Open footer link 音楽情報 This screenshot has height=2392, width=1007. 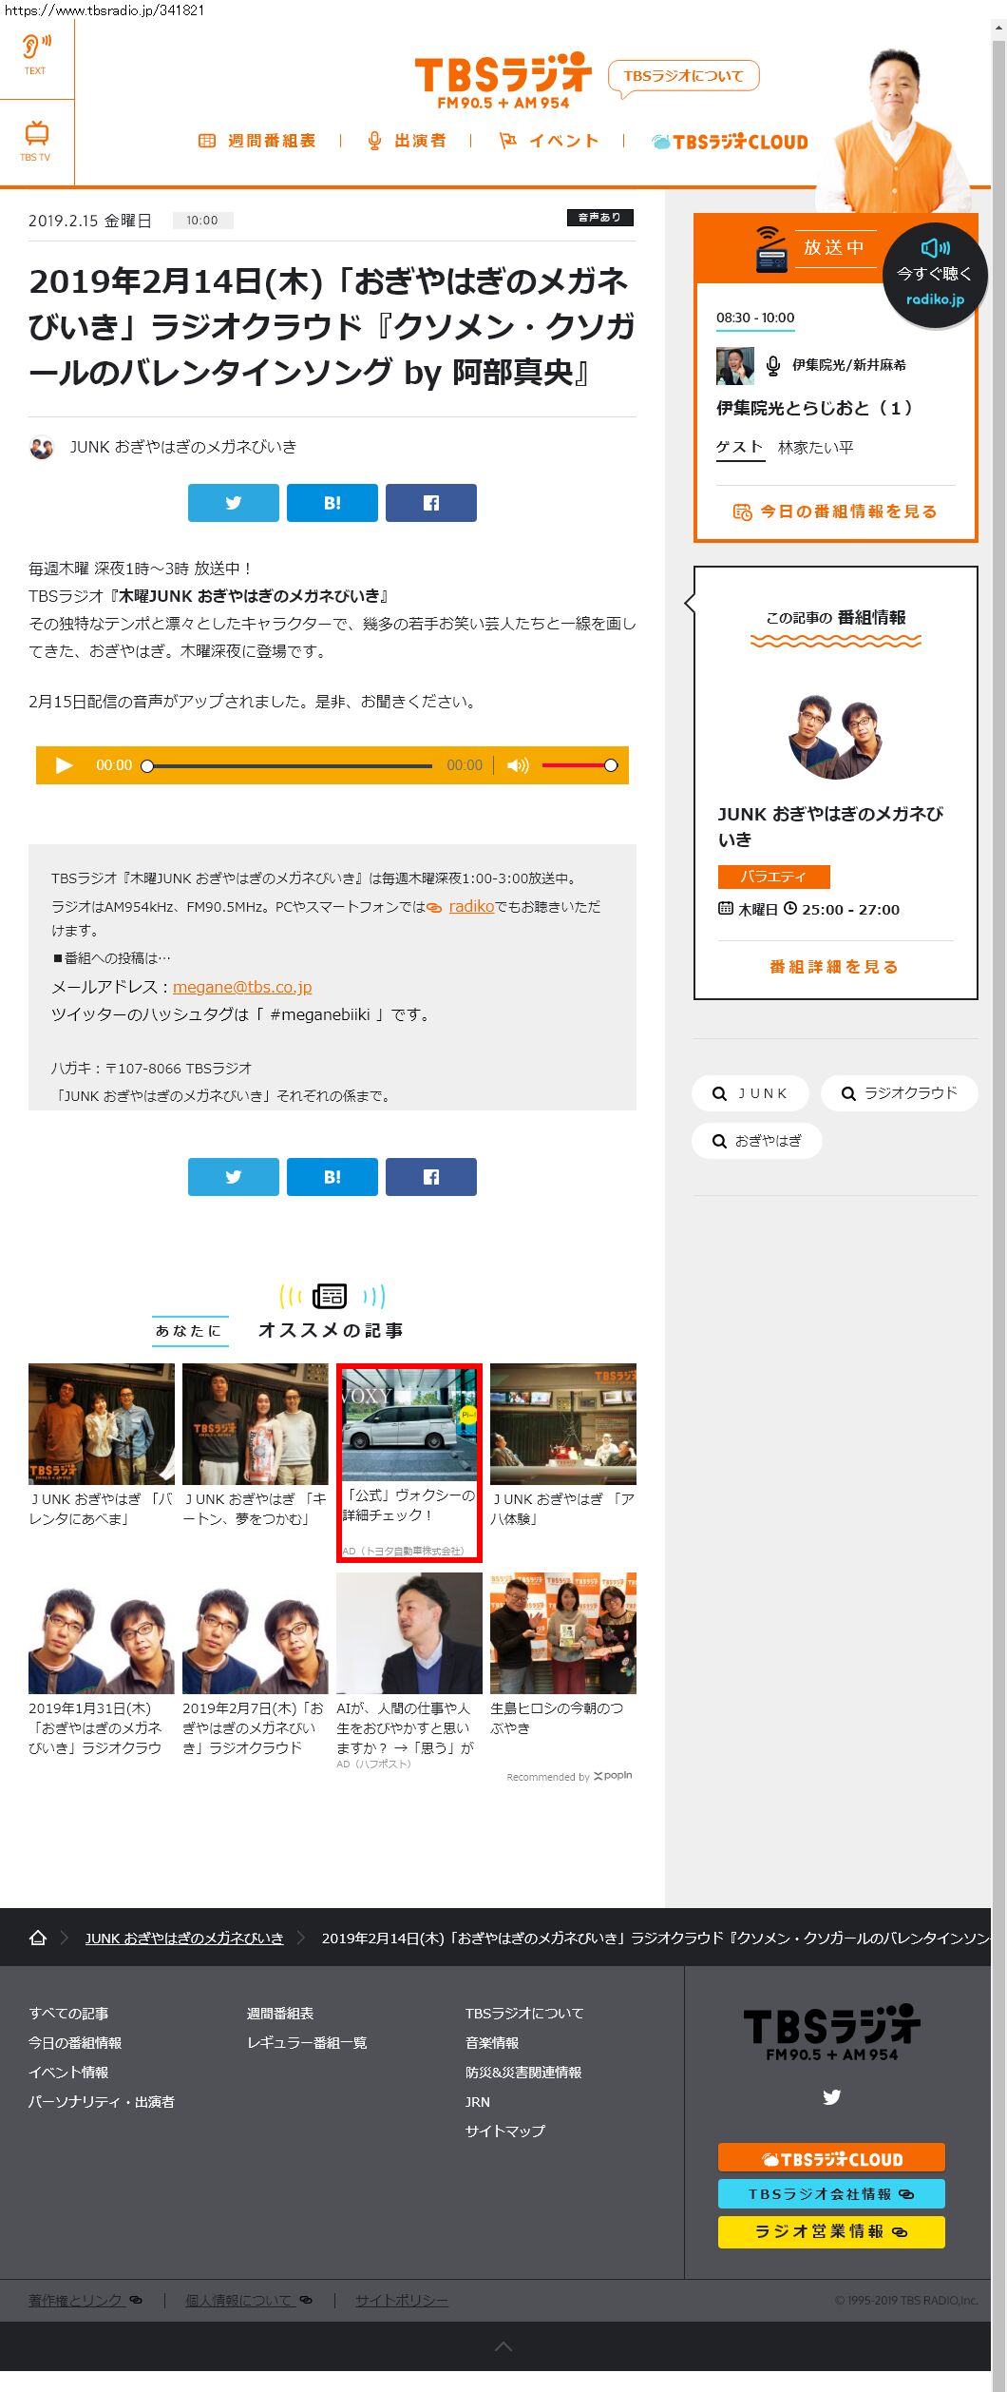click(492, 2042)
